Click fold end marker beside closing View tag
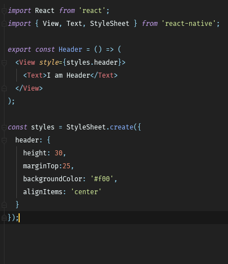Screen dimensions: 228x264 pos(4,88)
